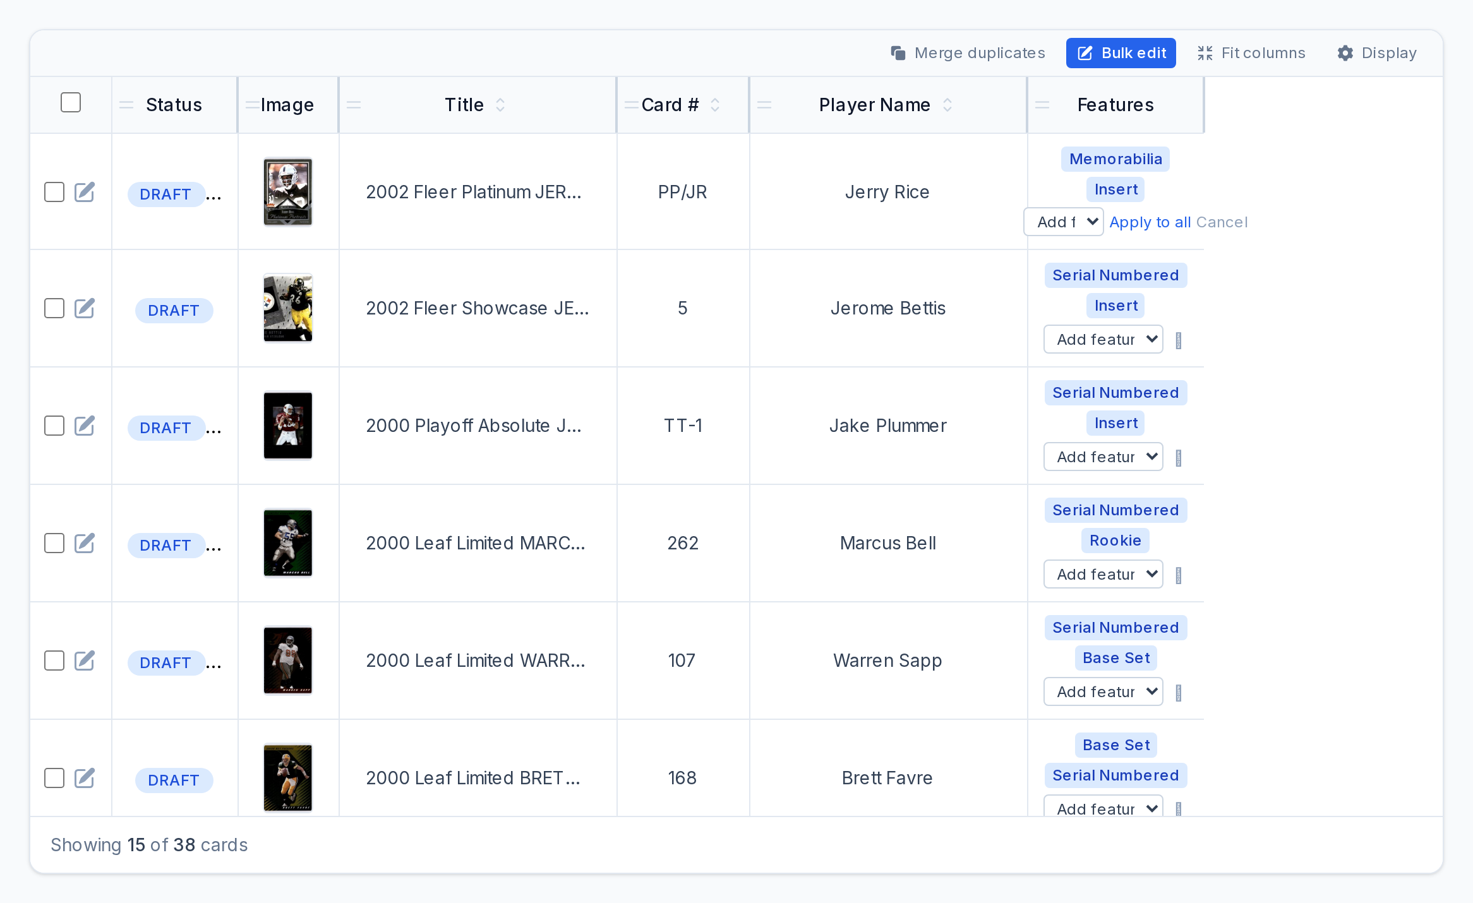Image resolution: width=1473 pixels, height=903 pixels.
Task: Grab the Status column drag handle
Action: click(126, 105)
